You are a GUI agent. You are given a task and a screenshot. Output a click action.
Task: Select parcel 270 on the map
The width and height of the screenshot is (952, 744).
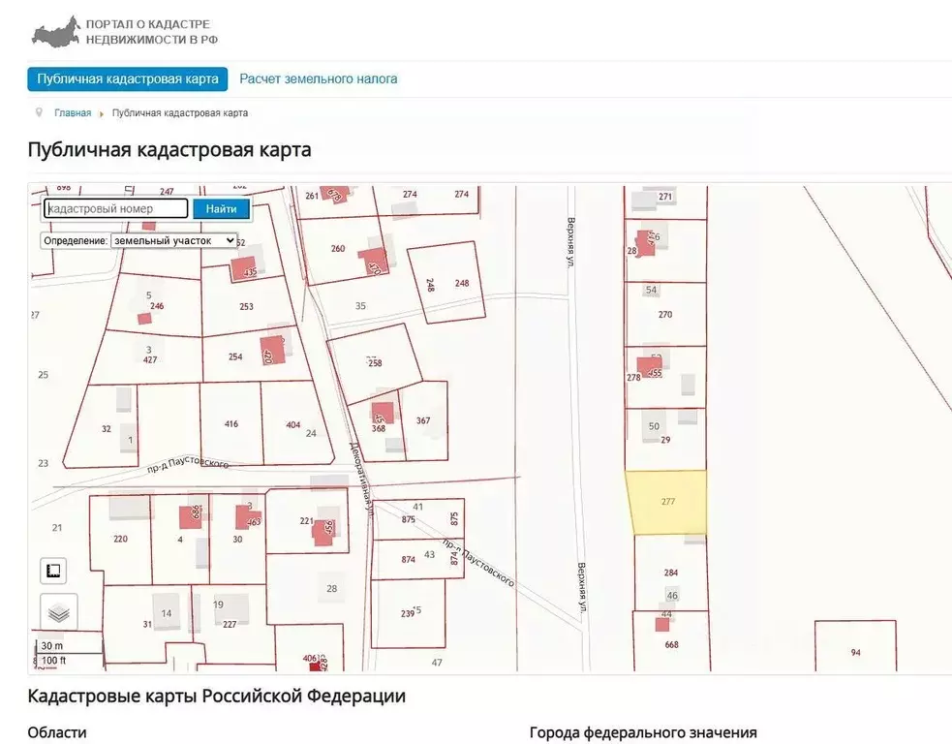coord(665,314)
